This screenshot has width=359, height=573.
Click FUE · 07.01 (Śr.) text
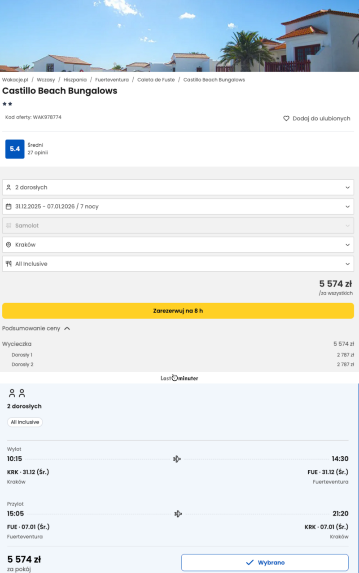pyautogui.click(x=28, y=527)
